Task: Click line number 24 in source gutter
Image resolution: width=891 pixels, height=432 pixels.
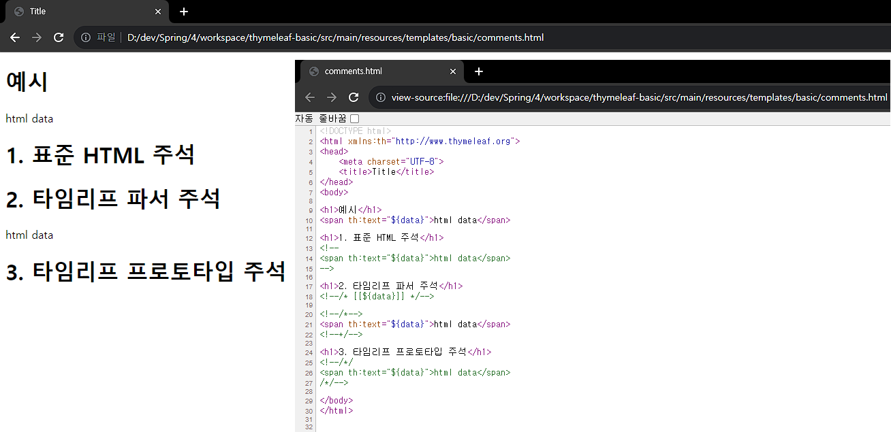Action: [309, 352]
